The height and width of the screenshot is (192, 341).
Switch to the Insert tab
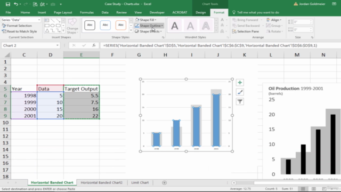42,12
